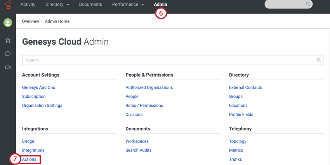Click the top bar search magnifier icon
Viewport: 330px width, 165px height.
pos(308,4)
